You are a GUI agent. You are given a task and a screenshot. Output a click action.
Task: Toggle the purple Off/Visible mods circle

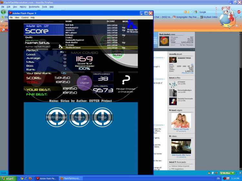click(85, 83)
